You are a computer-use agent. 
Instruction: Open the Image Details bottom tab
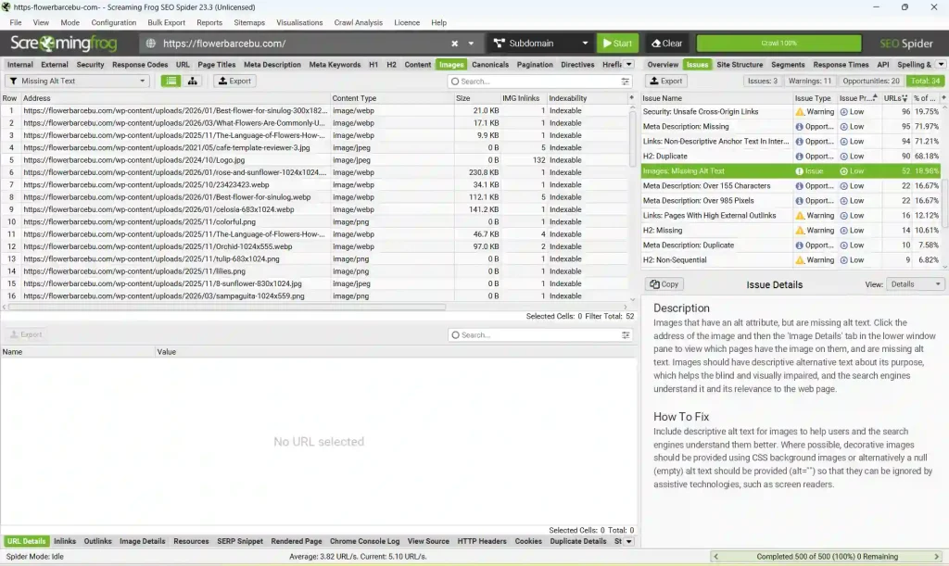(142, 542)
